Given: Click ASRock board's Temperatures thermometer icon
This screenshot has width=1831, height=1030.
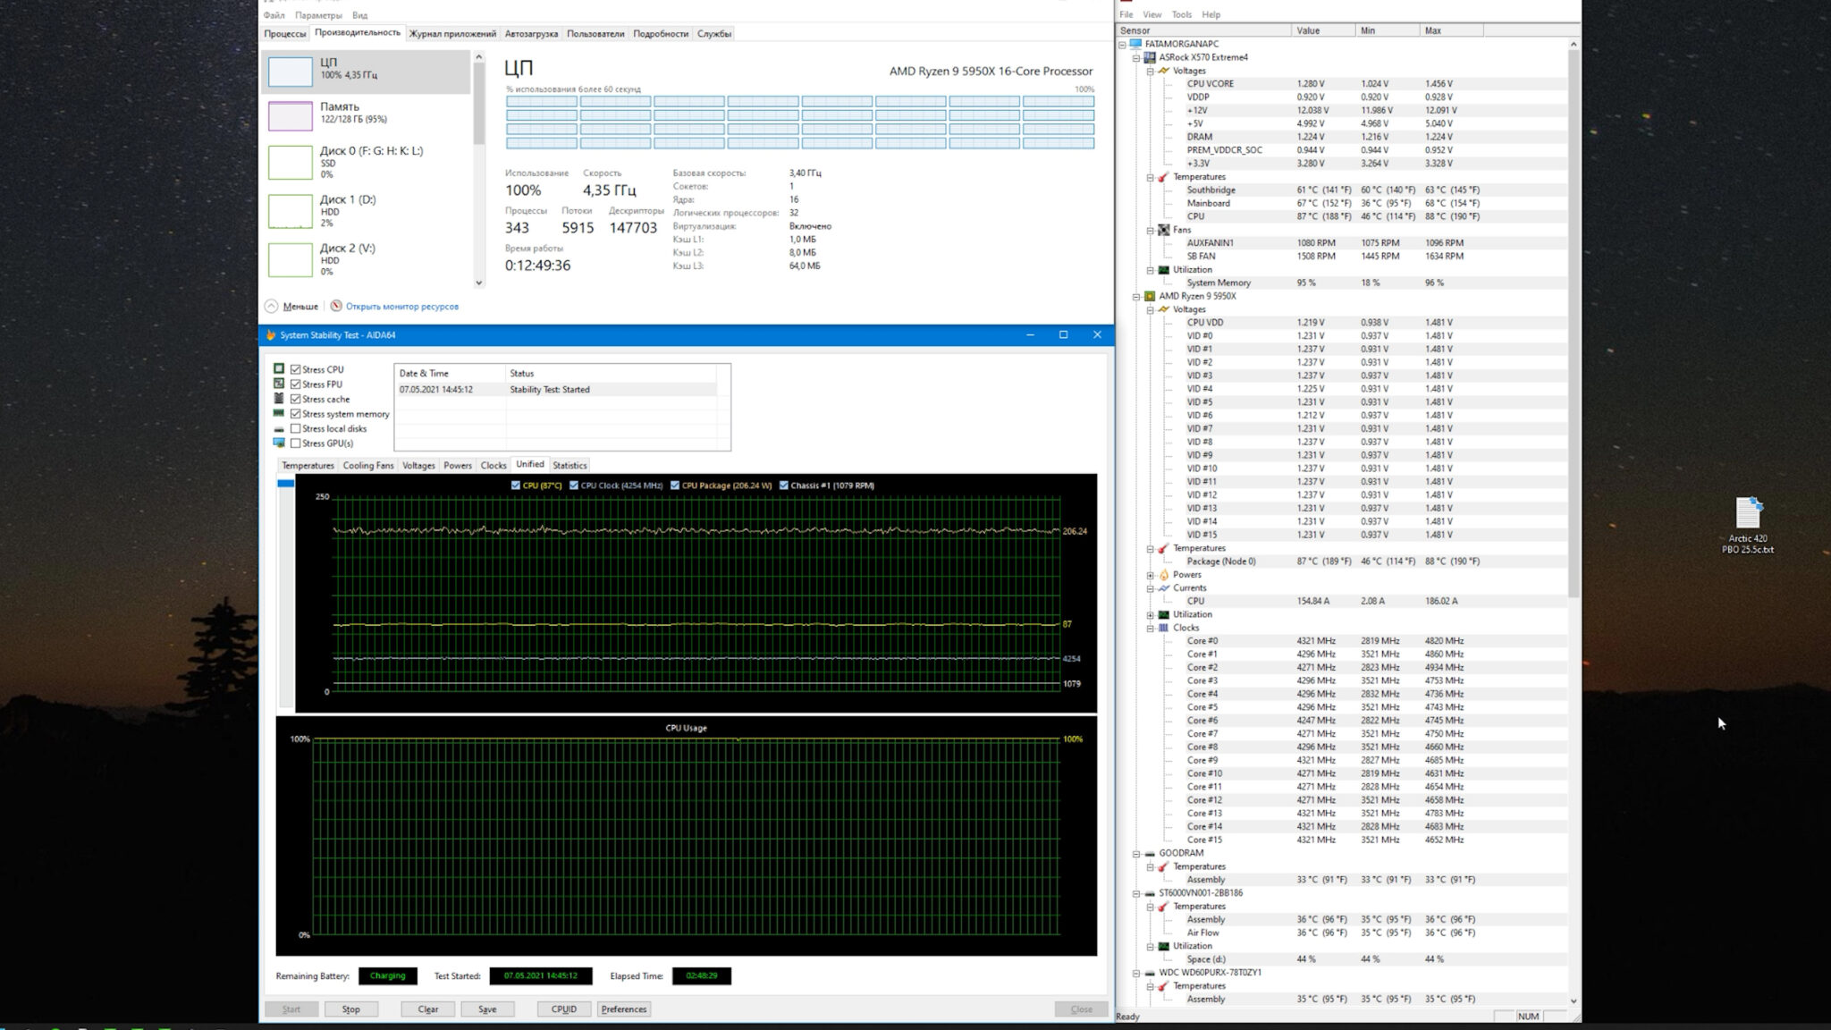Looking at the screenshot, I should click(1163, 176).
